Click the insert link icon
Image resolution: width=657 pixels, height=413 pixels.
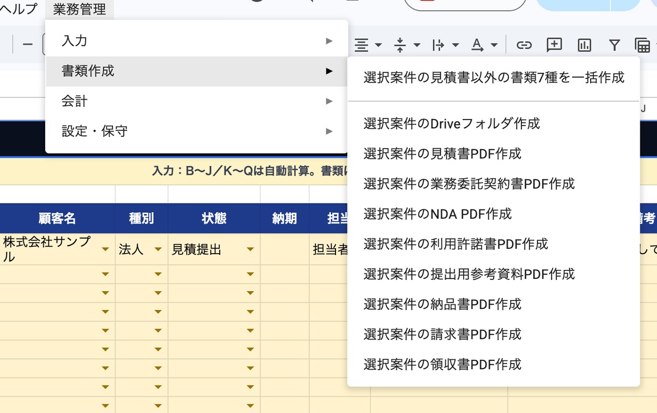tap(524, 45)
